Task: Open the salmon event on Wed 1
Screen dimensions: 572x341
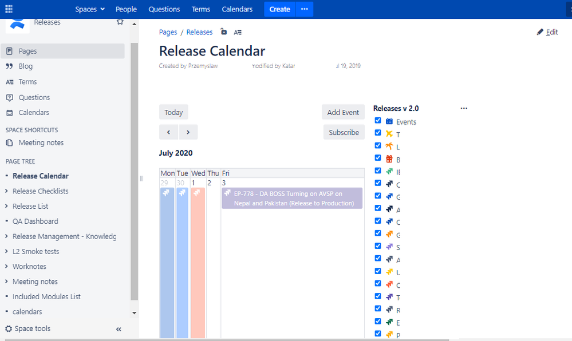Action: click(198, 263)
